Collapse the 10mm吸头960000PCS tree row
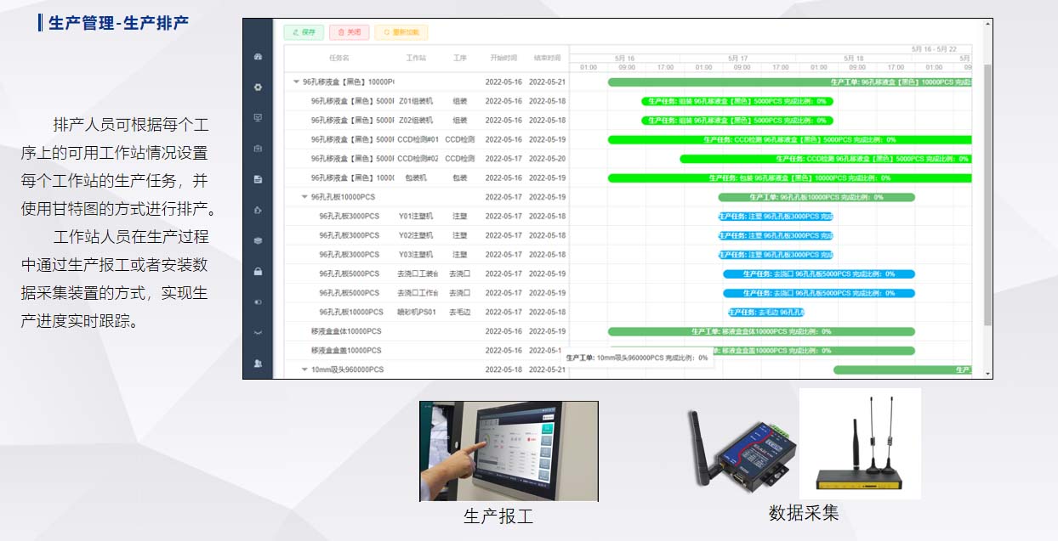This screenshot has width=1058, height=541. coord(304,370)
